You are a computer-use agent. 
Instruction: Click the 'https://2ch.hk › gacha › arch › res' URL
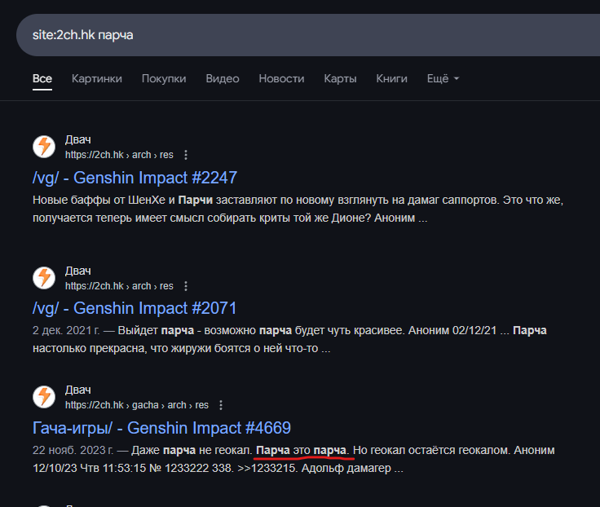(137, 405)
